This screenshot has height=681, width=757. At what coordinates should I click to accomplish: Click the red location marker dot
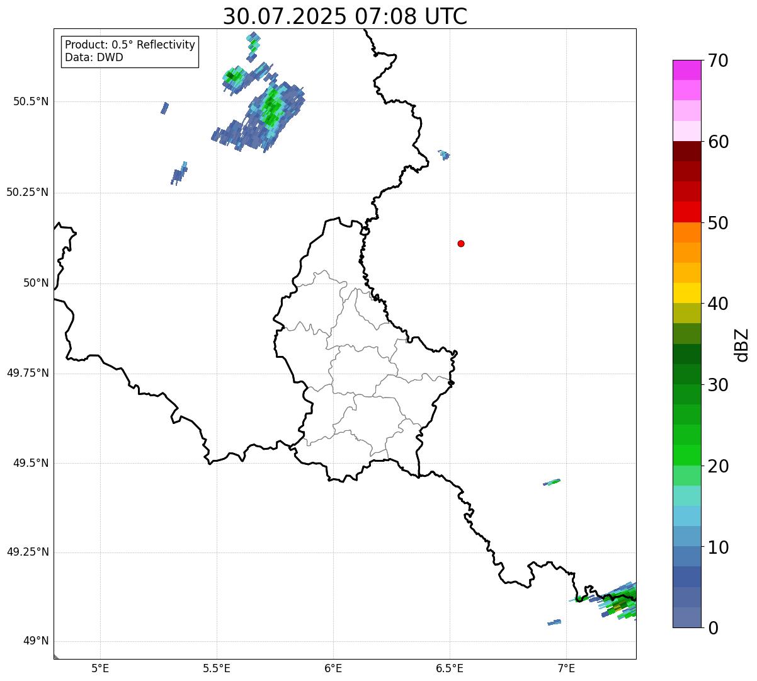point(461,243)
